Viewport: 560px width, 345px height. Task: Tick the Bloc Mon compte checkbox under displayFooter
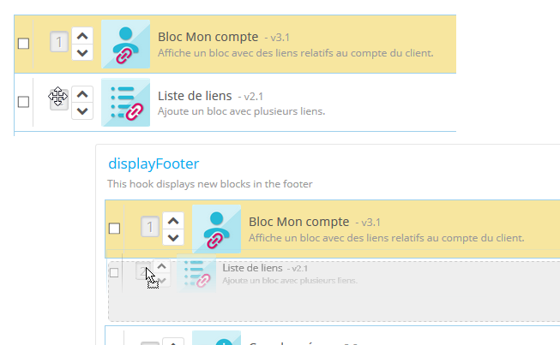click(114, 229)
